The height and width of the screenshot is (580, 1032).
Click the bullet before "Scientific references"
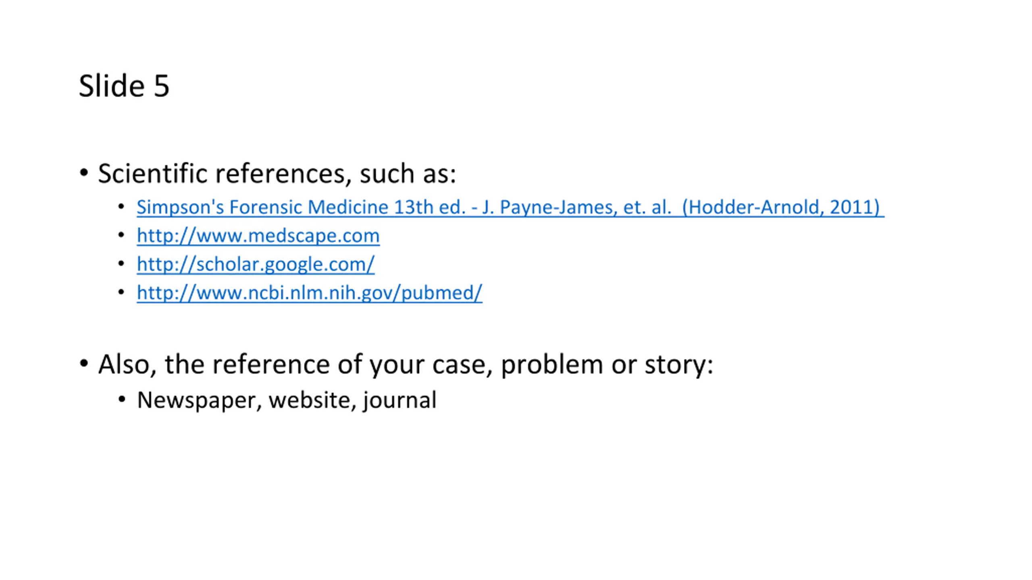point(84,173)
